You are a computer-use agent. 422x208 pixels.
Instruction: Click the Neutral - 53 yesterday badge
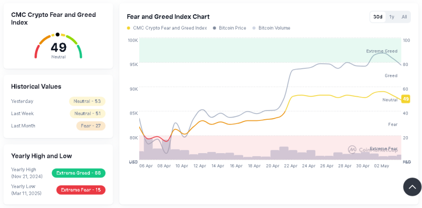(87, 101)
